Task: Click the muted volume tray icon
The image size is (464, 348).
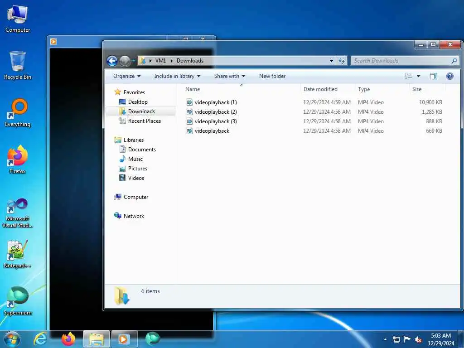Action: [x=418, y=339]
